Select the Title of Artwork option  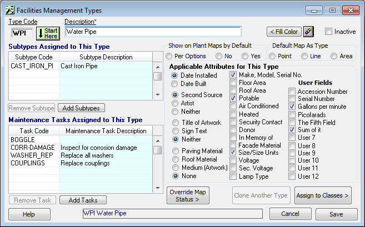pos(176,123)
